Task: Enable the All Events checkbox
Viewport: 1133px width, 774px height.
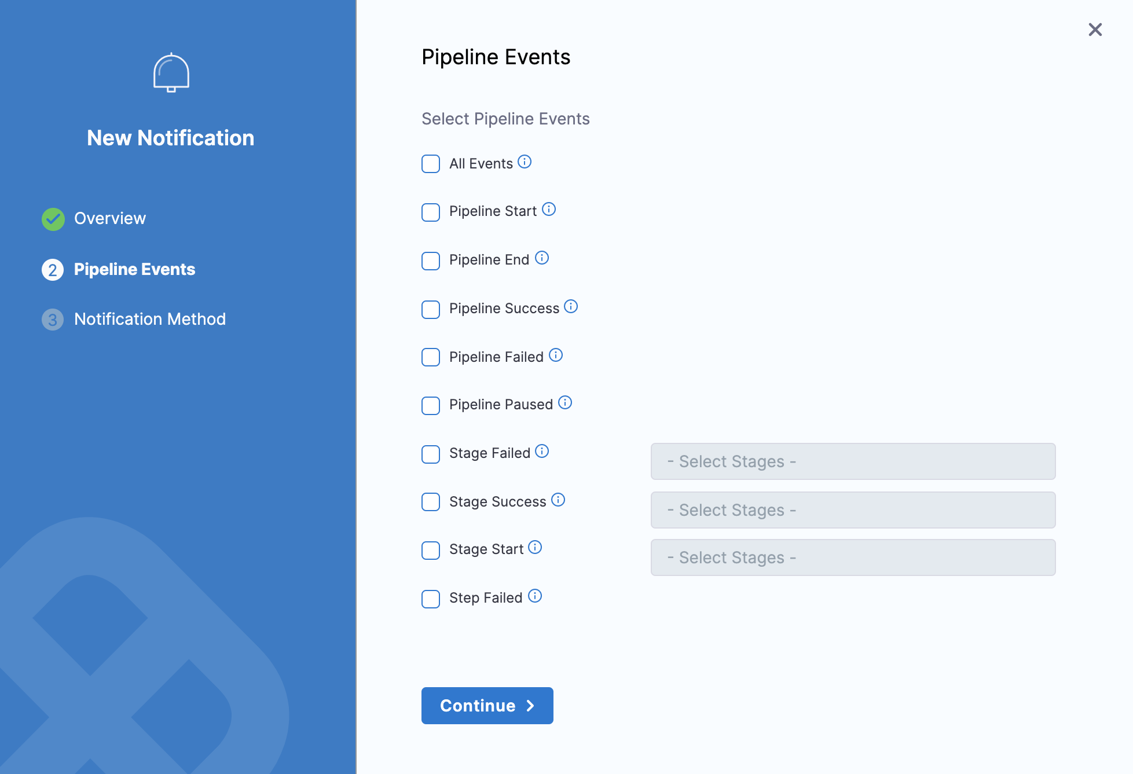Action: pyautogui.click(x=431, y=164)
